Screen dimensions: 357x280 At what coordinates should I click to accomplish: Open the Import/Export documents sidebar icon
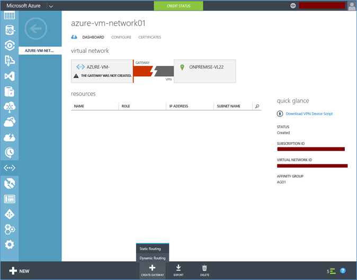(10, 61)
